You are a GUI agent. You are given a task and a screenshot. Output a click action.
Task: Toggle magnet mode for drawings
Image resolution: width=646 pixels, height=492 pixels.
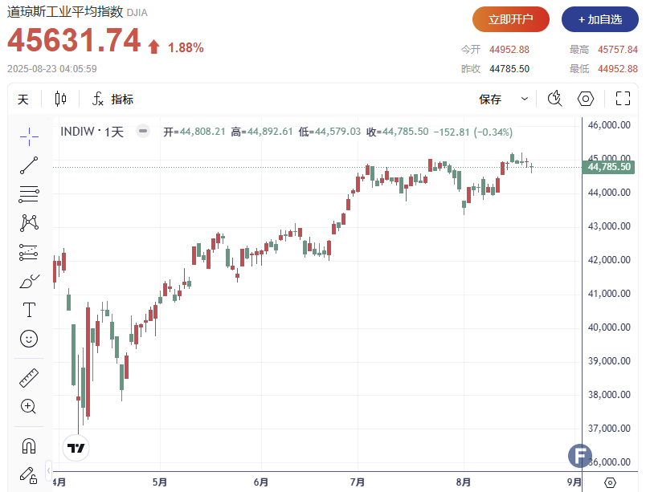coord(29,445)
